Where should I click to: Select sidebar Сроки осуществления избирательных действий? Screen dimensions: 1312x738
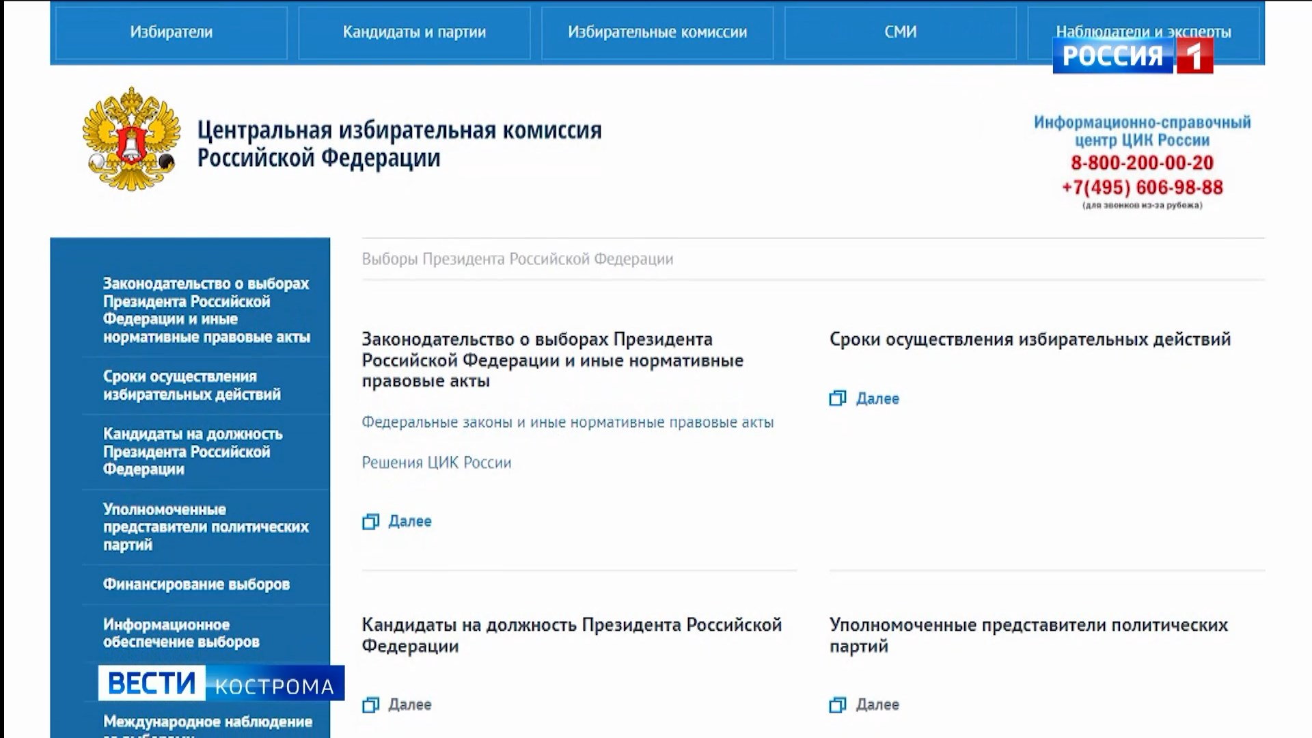coord(191,385)
